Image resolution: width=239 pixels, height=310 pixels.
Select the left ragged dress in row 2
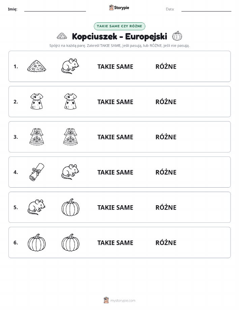tap(37, 101)
